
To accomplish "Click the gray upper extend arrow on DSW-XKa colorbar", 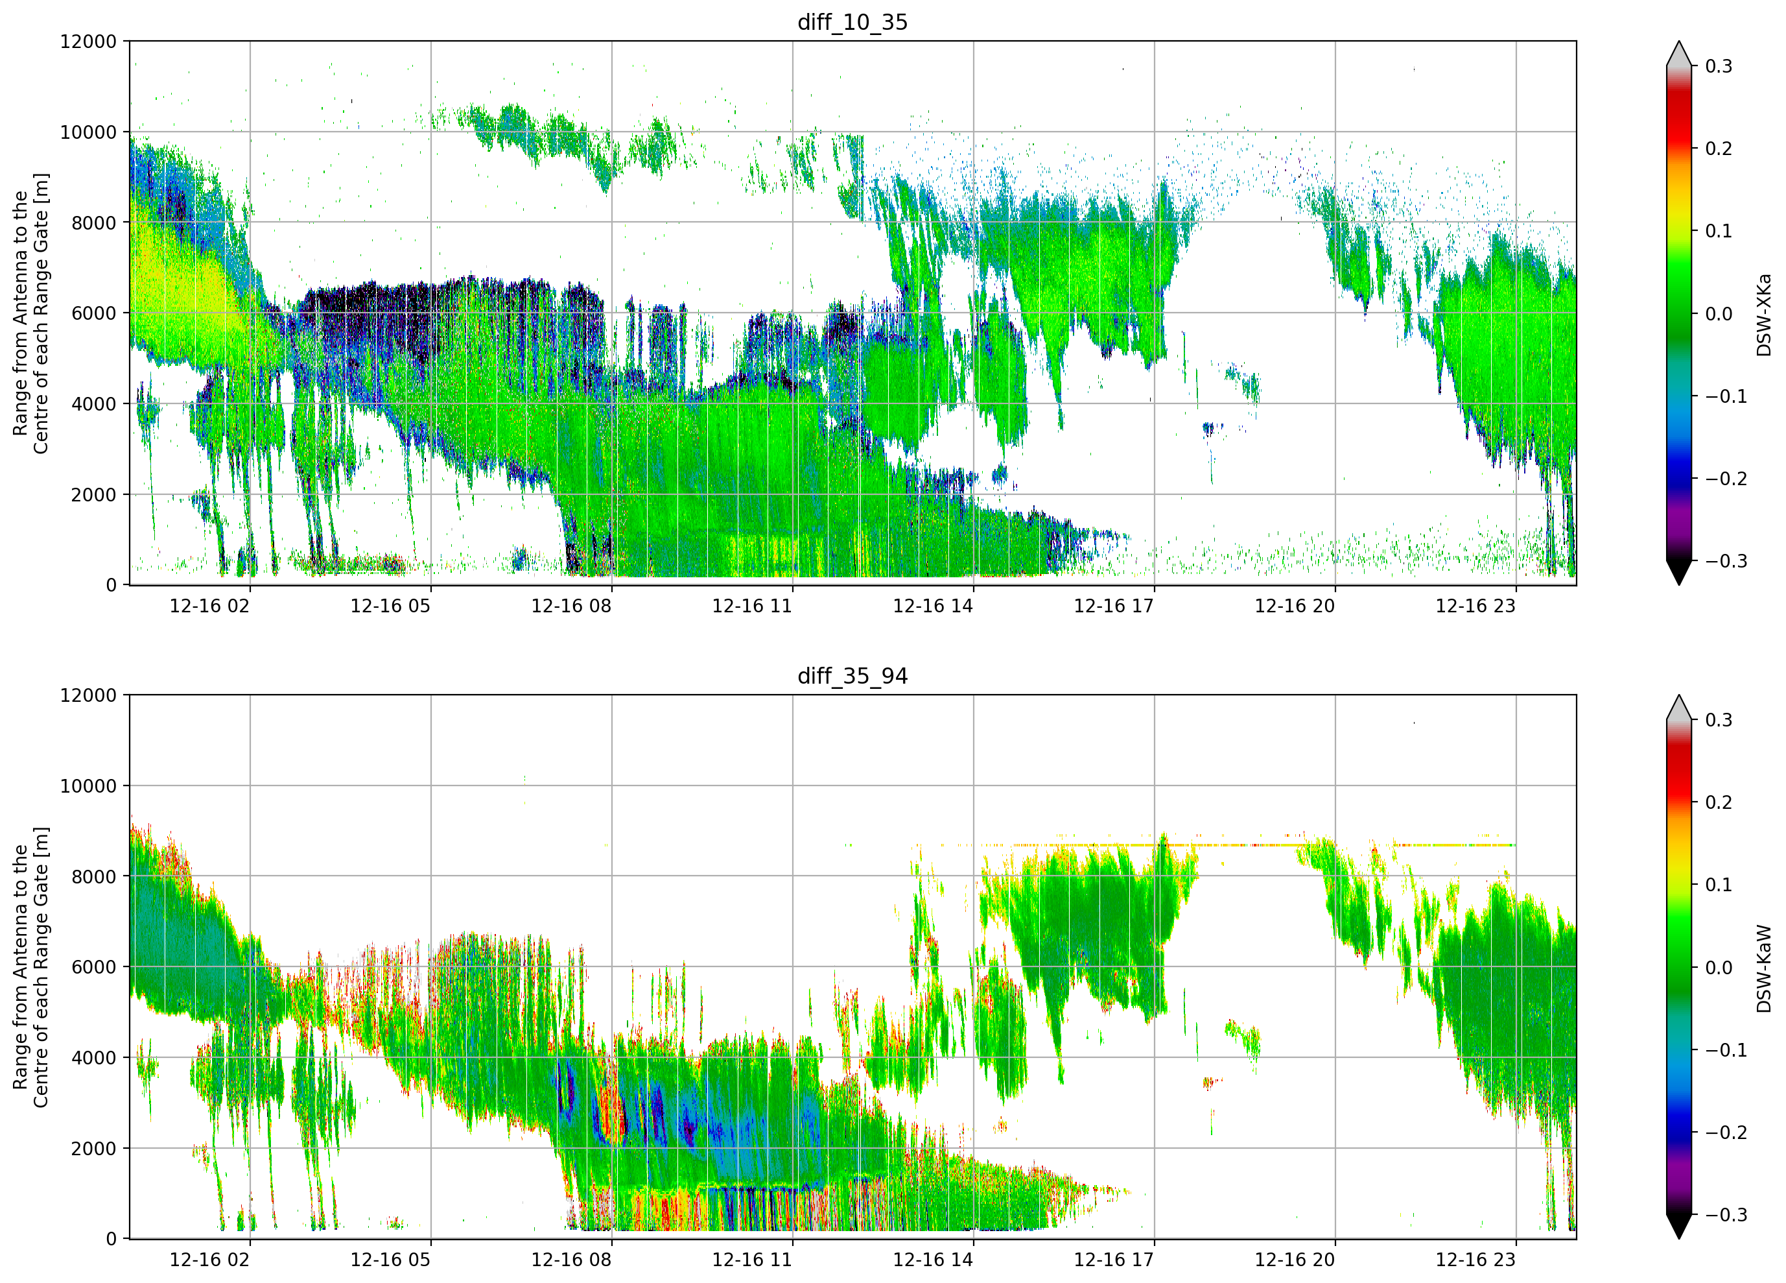I will pos(1679,55).
